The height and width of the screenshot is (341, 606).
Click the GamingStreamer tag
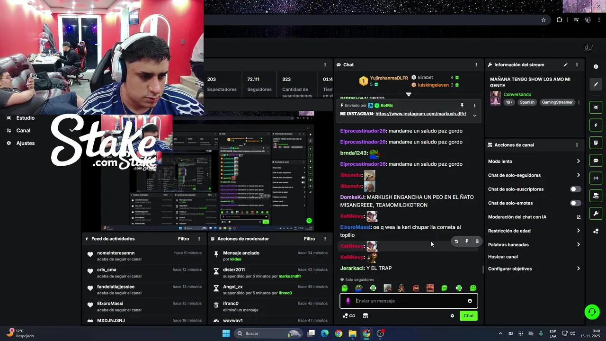[557, 102]
